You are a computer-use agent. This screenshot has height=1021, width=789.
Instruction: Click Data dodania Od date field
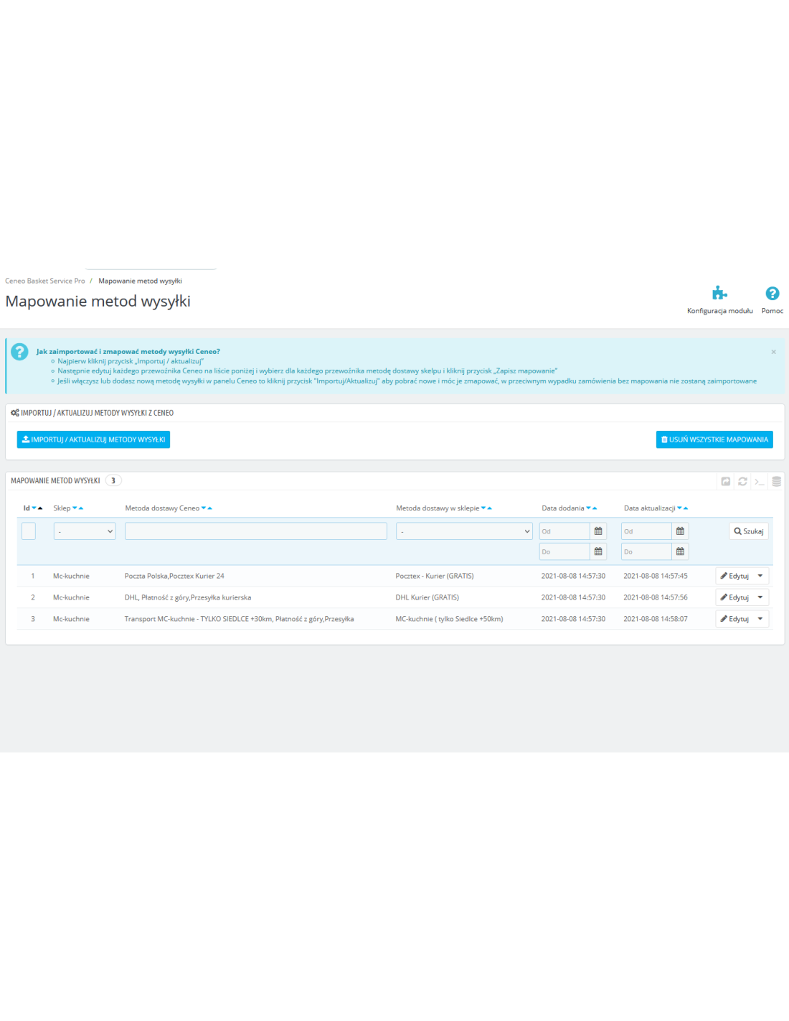click(x=564, y=531)
